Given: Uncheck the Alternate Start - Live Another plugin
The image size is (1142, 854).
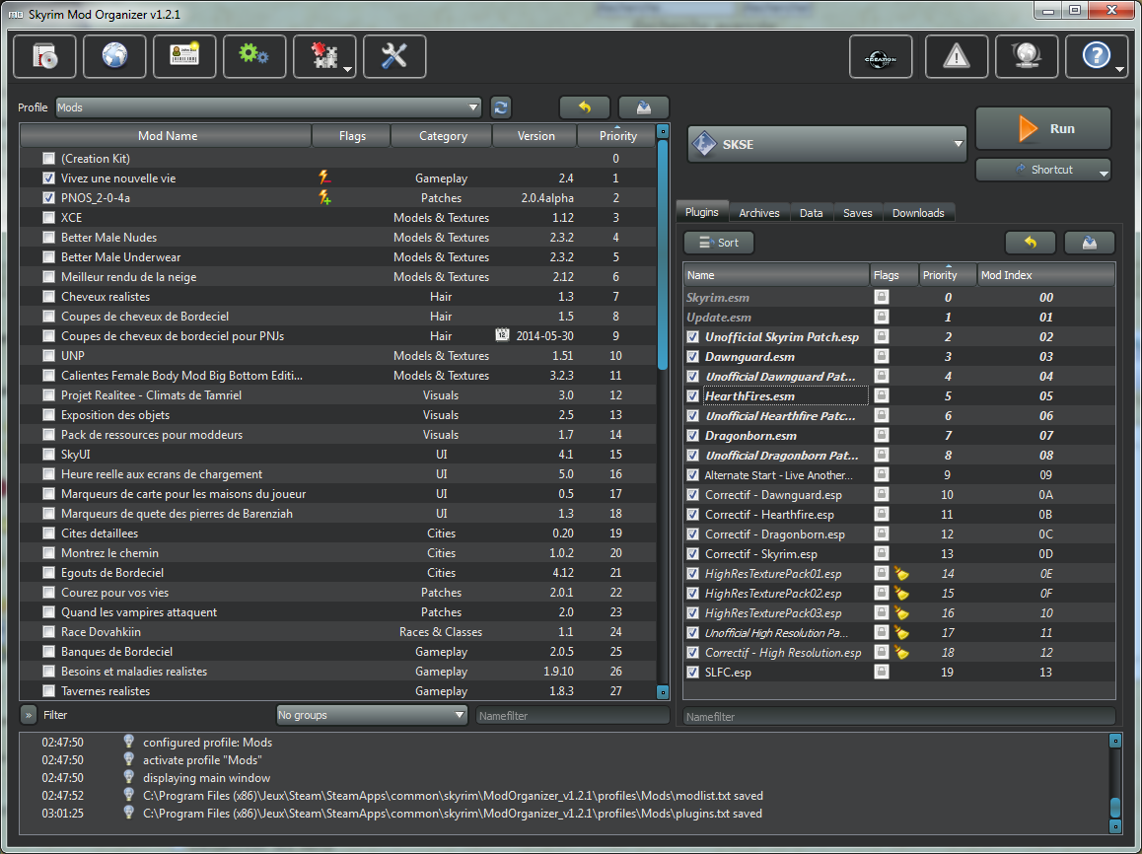Looking at the screenshot, I should (692, 474).
